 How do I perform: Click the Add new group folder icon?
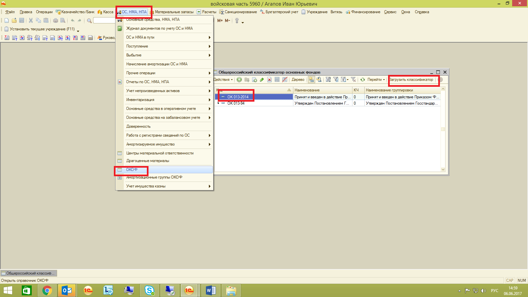pyautogui.click(x=247, y=80)
